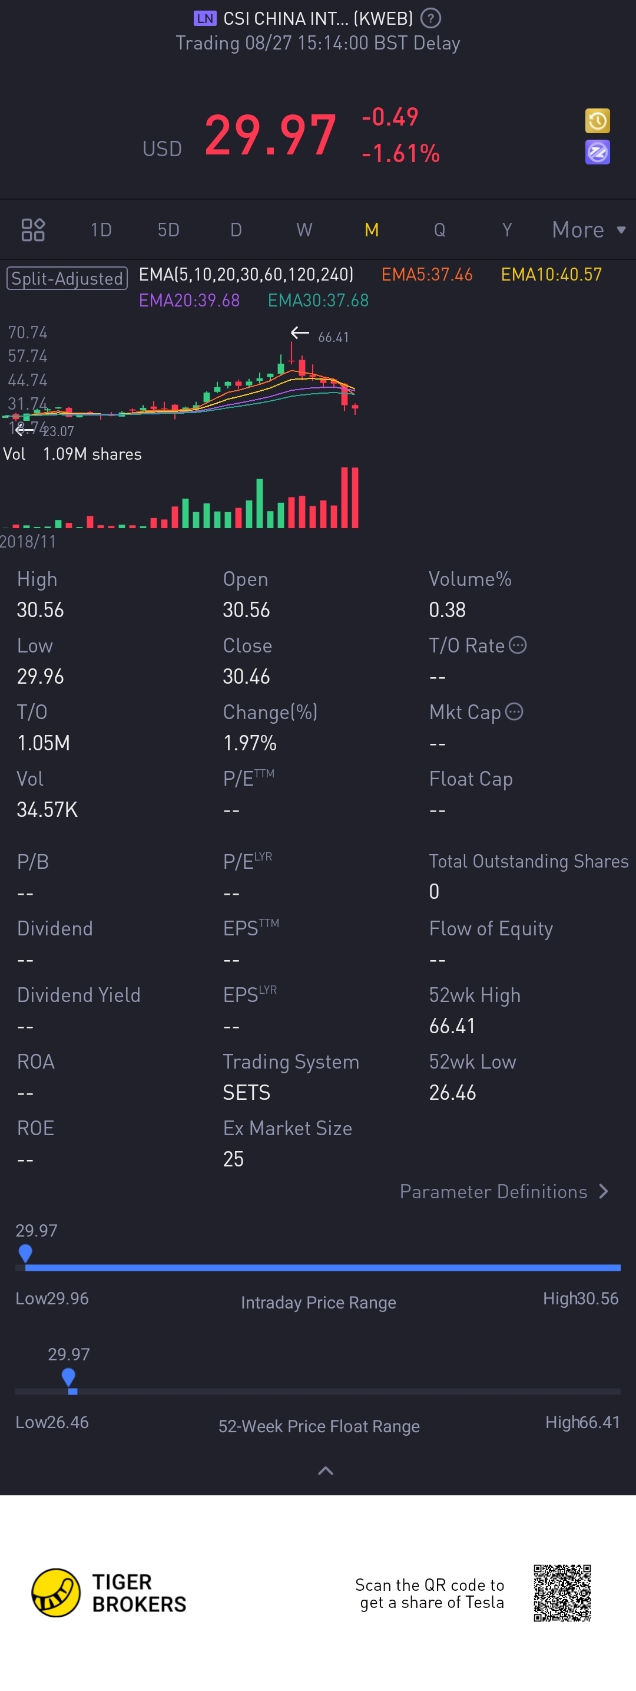Screen dimensions: 636x1691
Task: Collapse the details panel with up chevron
Action: [325, 1471]
